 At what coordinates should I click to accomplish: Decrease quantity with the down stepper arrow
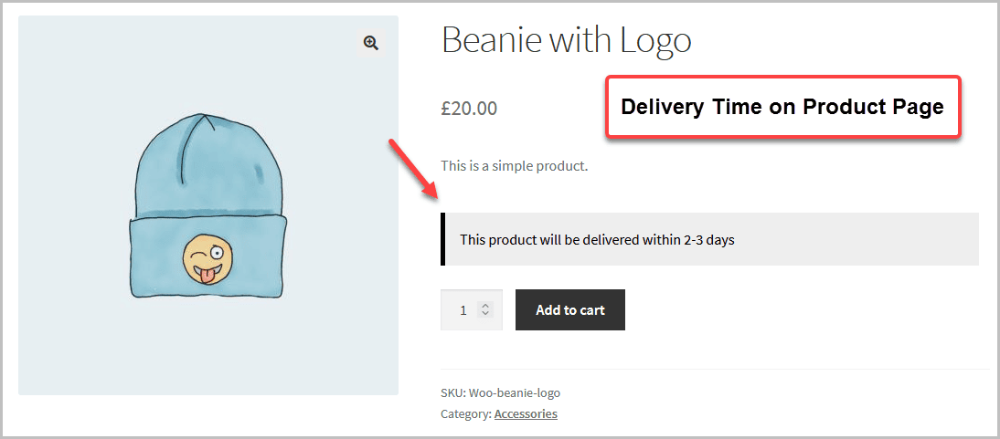coord(485,315)
